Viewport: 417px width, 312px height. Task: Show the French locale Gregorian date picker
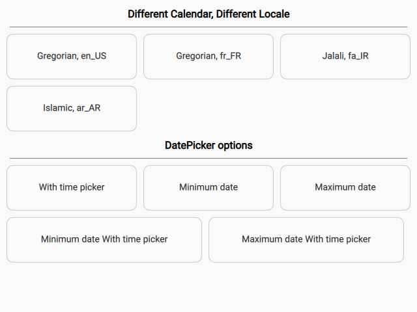coord(208,57)
